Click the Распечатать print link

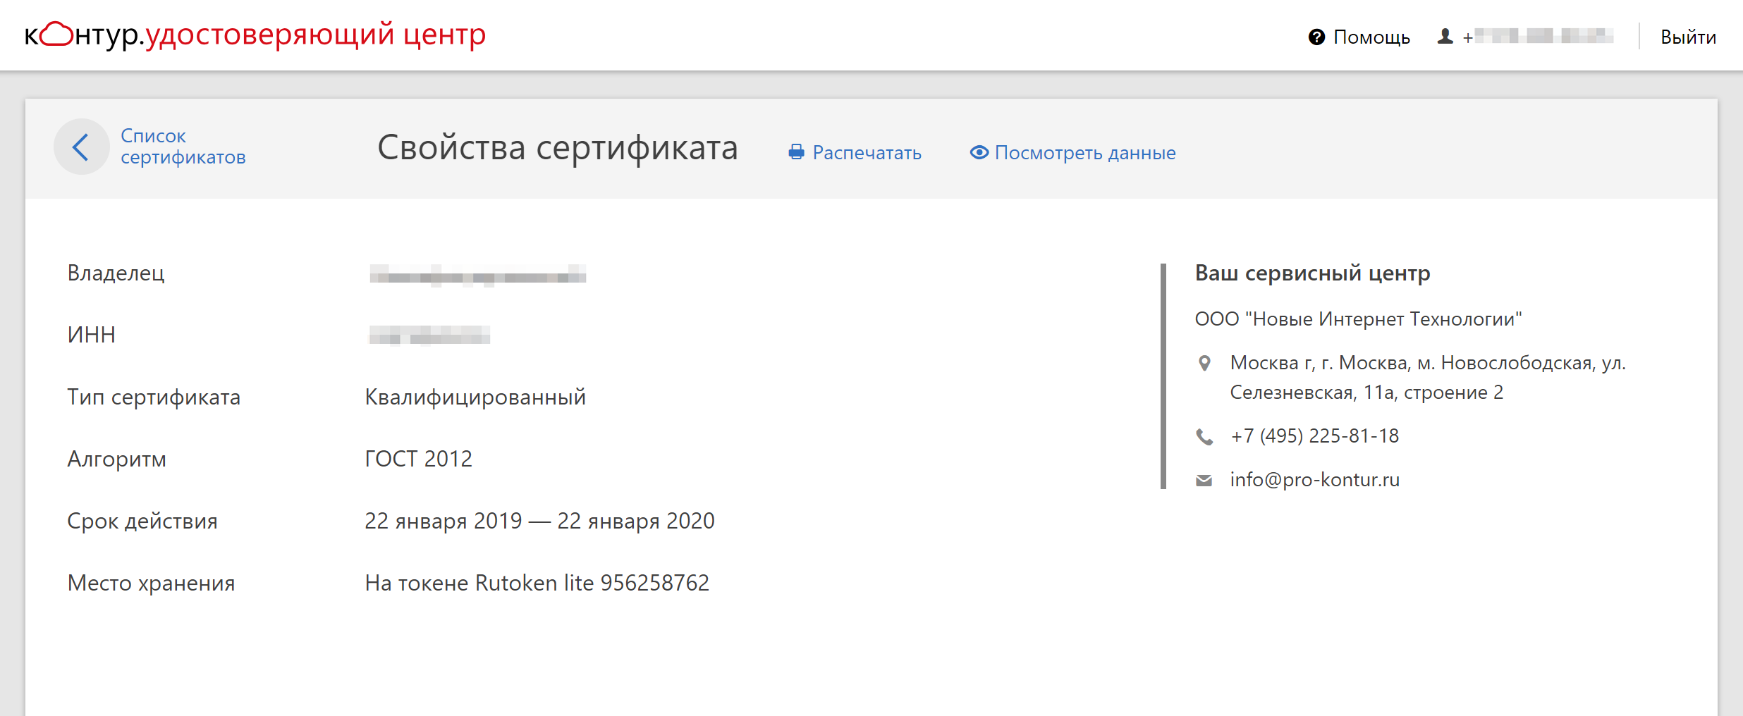867,153
